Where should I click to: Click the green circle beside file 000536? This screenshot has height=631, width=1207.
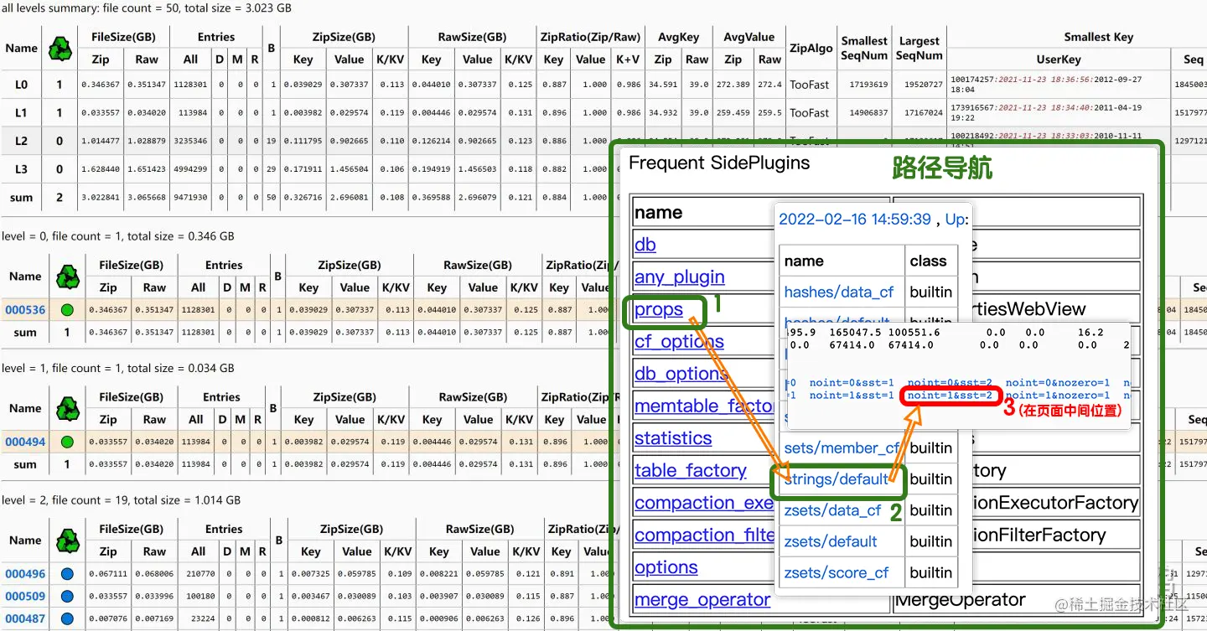point(68,309)
